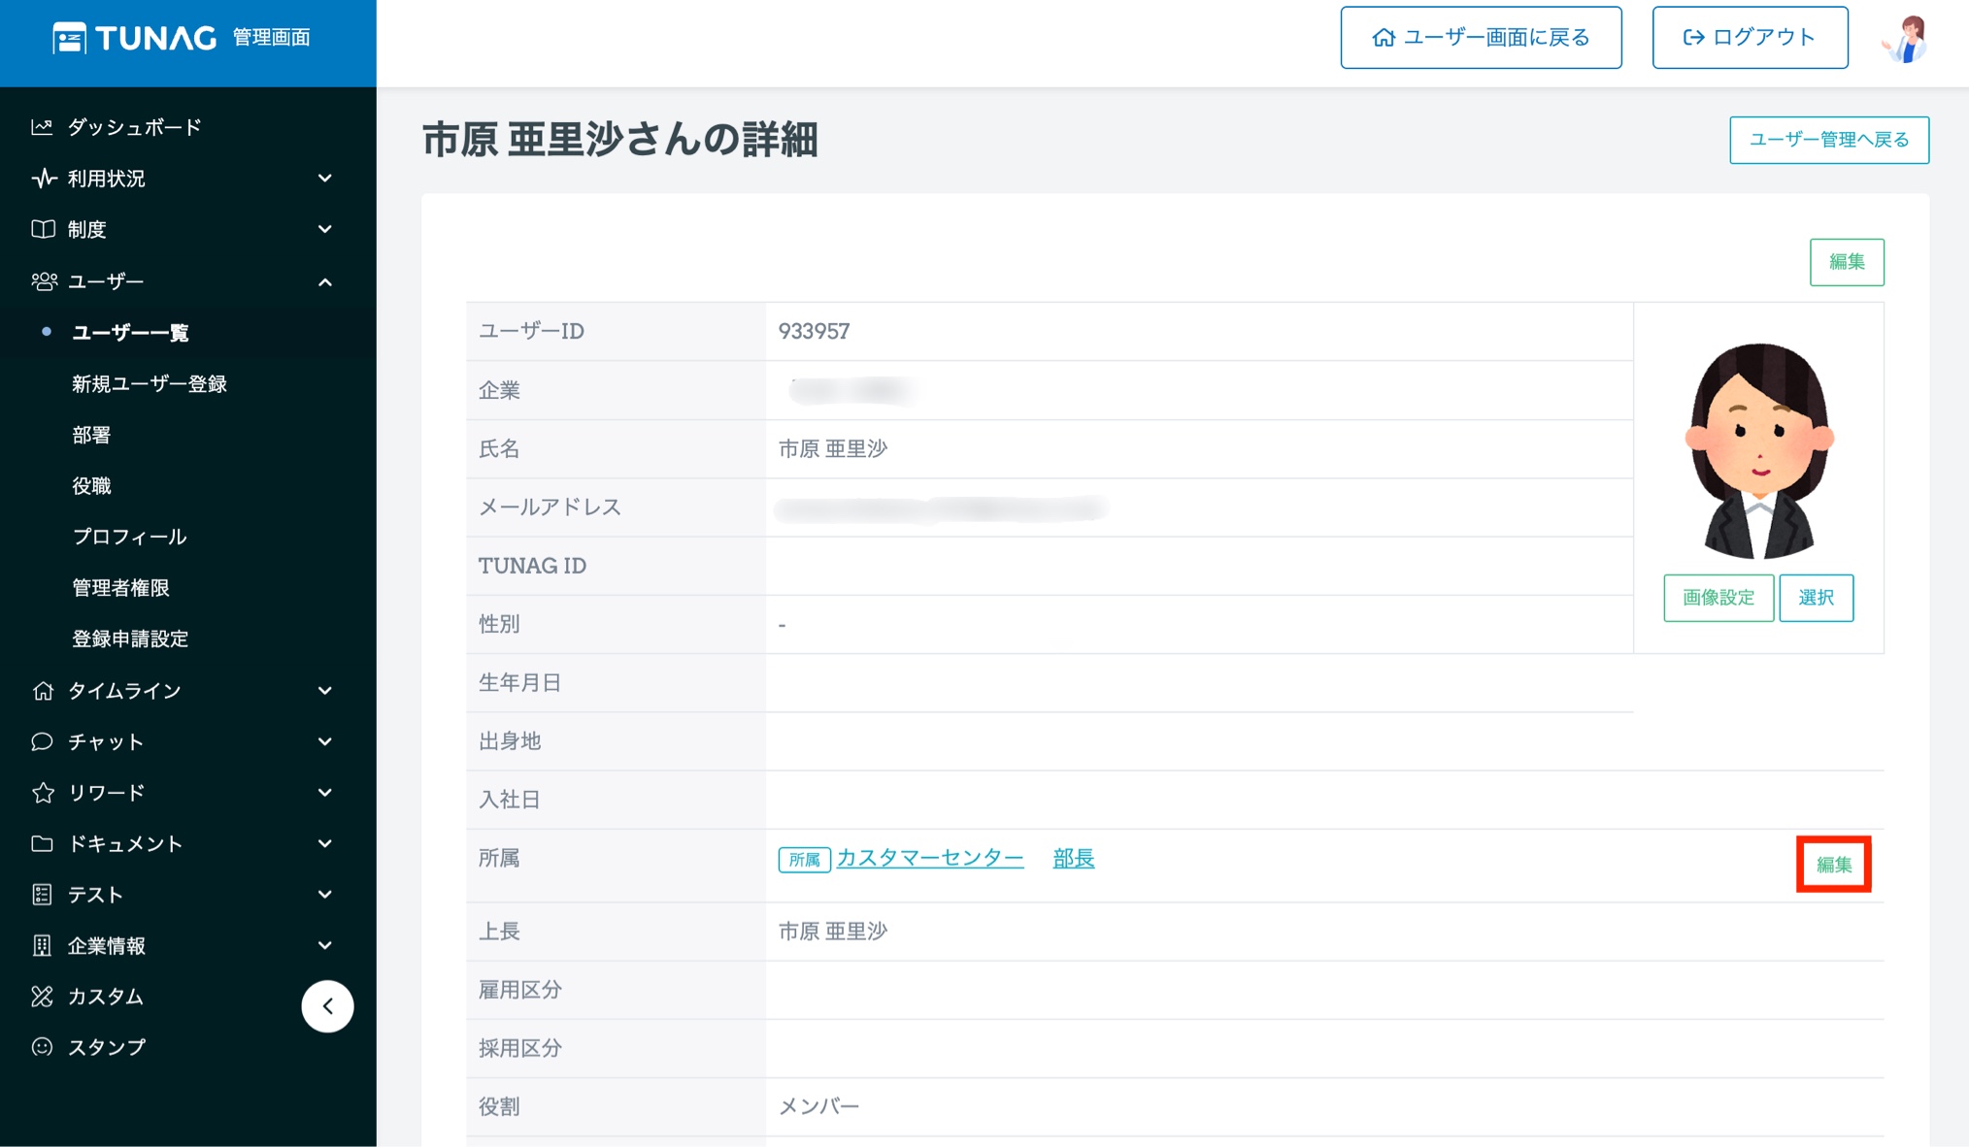
Task: Open the 管理者権限 submenu item
Action: click(120, 588)
